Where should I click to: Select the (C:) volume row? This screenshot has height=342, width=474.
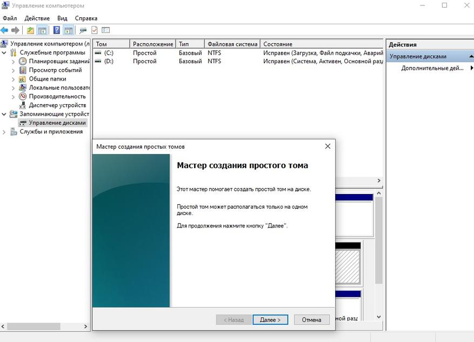pos(108,53)
